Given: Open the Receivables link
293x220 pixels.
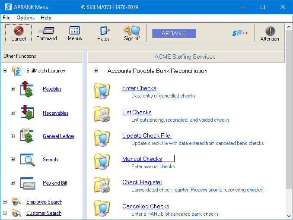Looking at the screenshot, I should [x=55, y=113].
